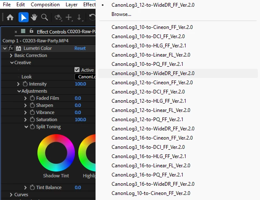Open the Look dropdown
The width and height of the screenshot is (260, 200).
pyautogui.click(x=85, y=77)
